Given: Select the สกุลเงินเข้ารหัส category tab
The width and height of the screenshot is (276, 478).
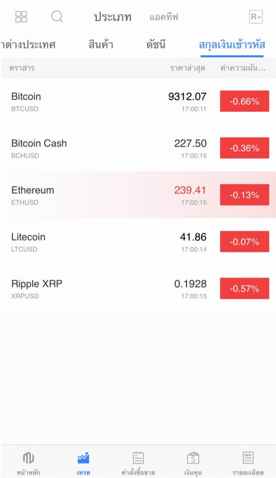Looking at the screenshot, I should pyautogui.click(x=232, y=45).
